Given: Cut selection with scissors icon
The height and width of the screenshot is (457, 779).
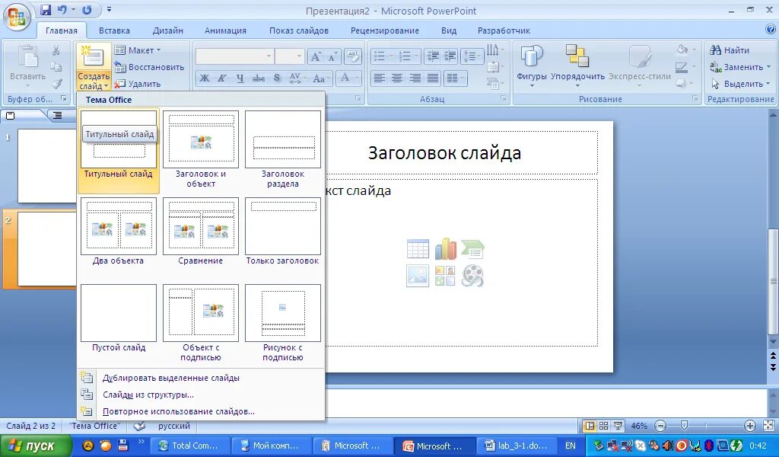Looking at the screenshot, I should [x=56, y=50].
